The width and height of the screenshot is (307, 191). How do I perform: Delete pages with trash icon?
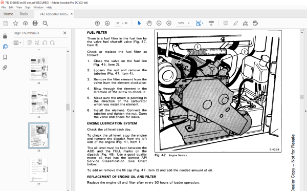(x=29, y=43)
